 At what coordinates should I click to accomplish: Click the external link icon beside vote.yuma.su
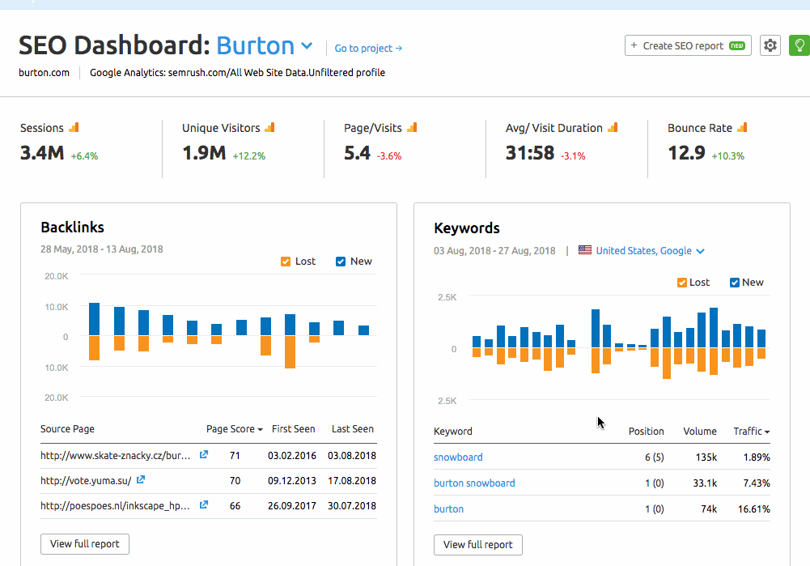[x=140, y=481]
